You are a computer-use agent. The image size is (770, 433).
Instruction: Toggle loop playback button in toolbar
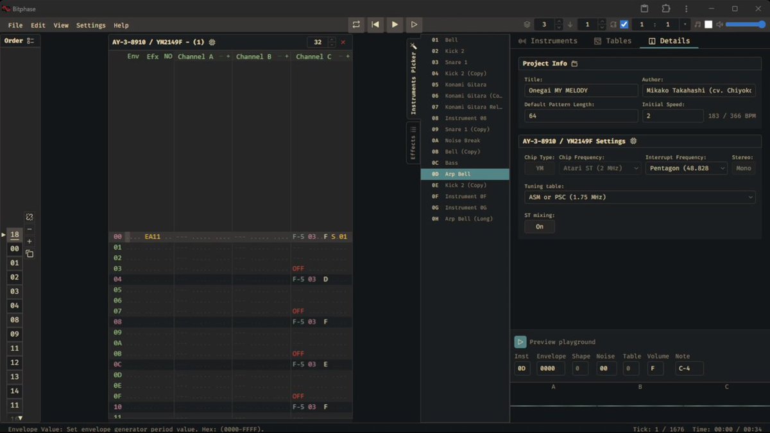point(356,24)
